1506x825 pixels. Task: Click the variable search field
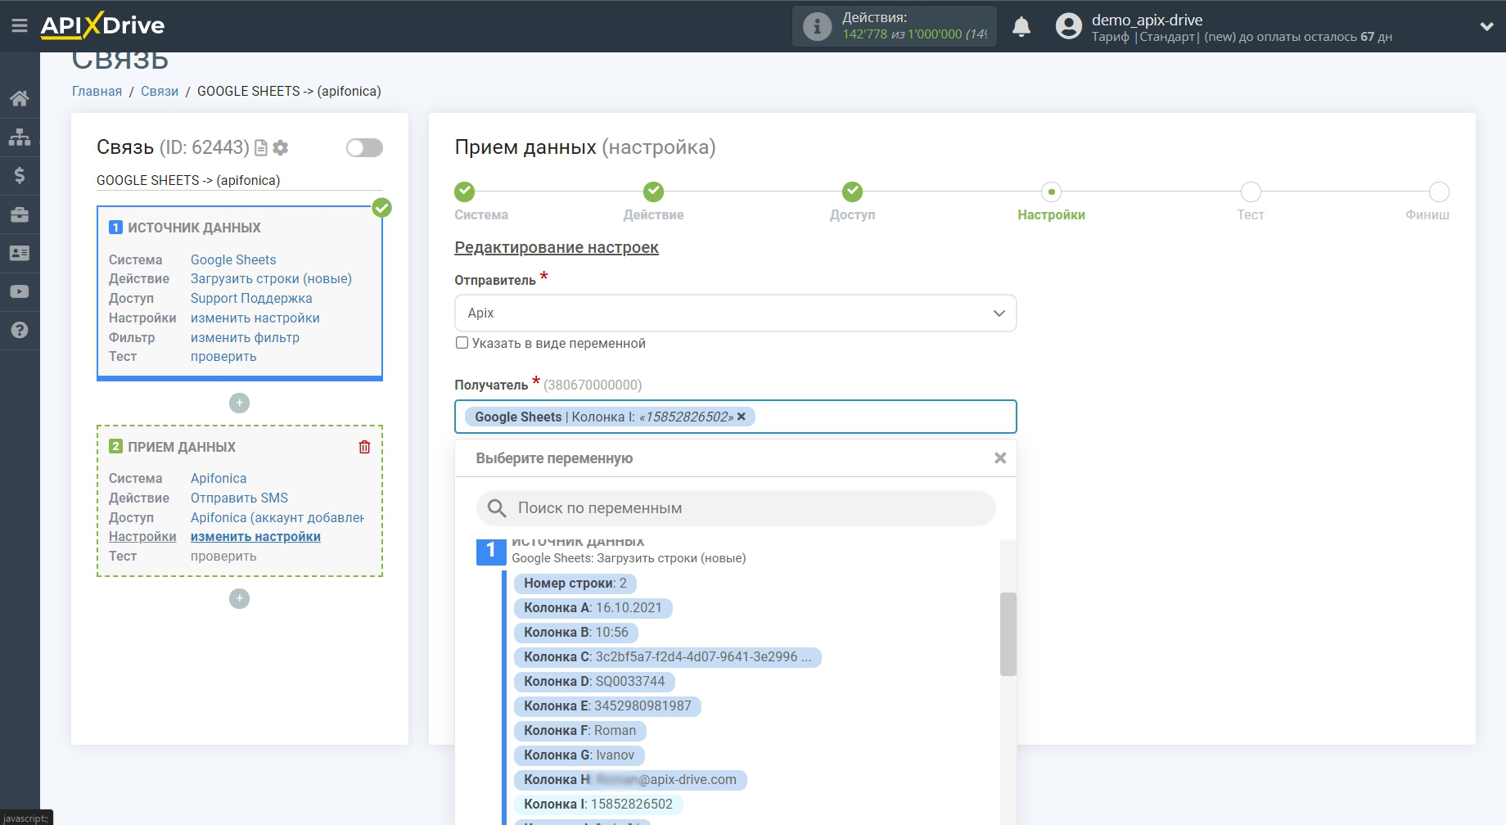[735, 508]
